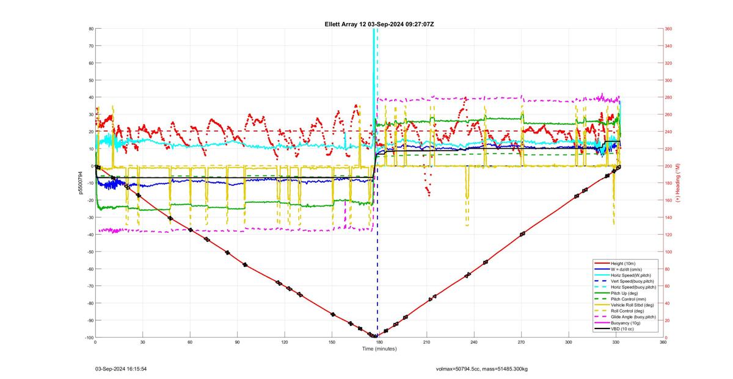Click the x-axis tick label '360'
The height and width of the screenshot is (379, 733).
663,342
